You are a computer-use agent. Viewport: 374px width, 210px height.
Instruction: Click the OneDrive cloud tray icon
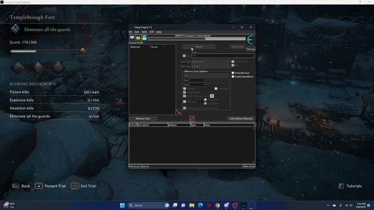(x=334, y=205)
